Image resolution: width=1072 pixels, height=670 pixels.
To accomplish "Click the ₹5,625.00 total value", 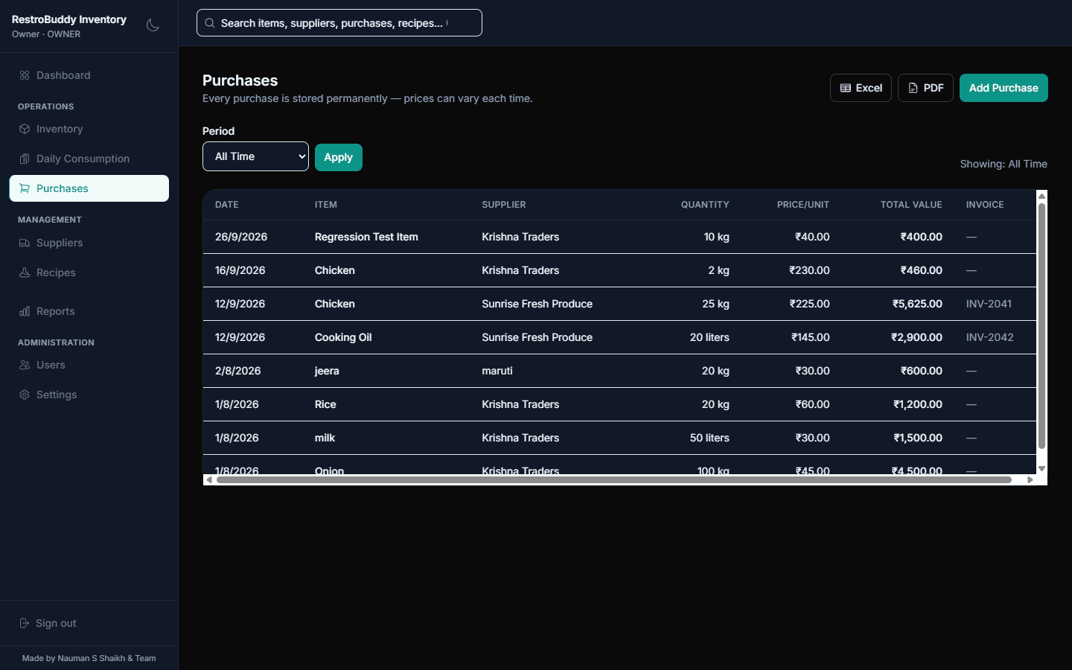I will point(917,304).
